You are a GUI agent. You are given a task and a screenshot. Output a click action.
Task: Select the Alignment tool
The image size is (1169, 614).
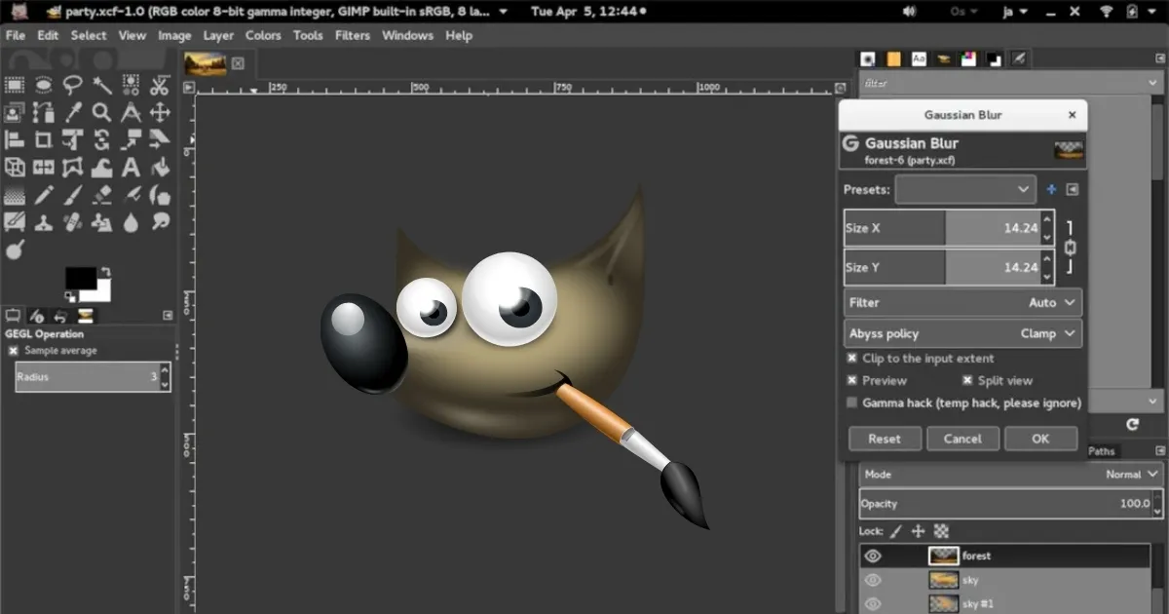coord(15,139)
